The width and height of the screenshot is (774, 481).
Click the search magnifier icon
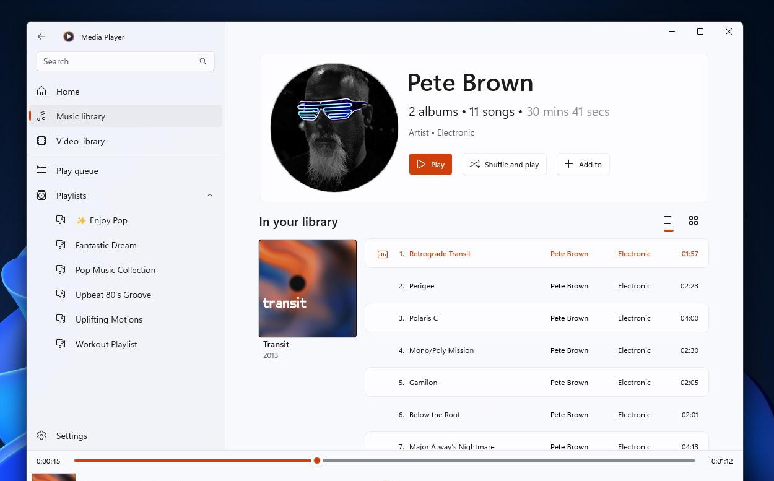click(x=203, y=61)
